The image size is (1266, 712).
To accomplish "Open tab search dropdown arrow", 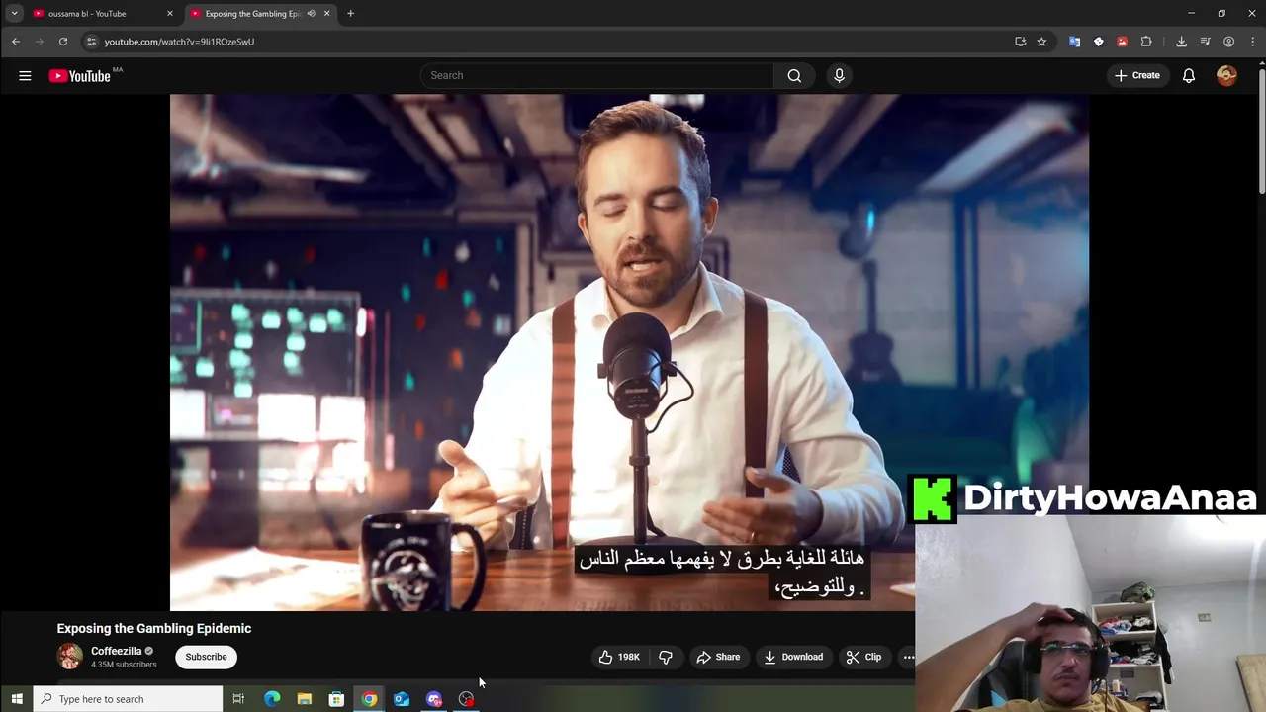I will [14, 14].
